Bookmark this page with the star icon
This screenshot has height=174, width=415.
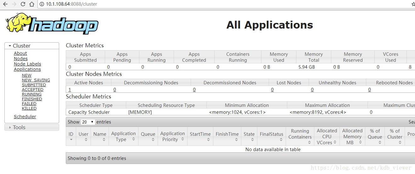point(413,4)
